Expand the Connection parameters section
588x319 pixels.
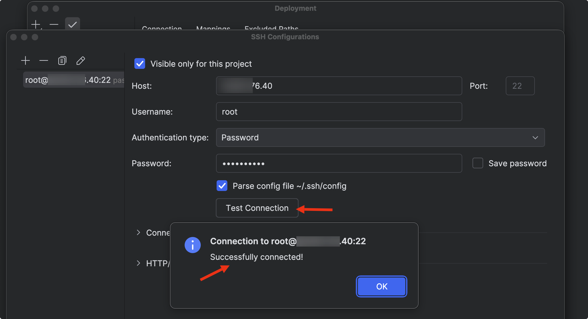138,233
